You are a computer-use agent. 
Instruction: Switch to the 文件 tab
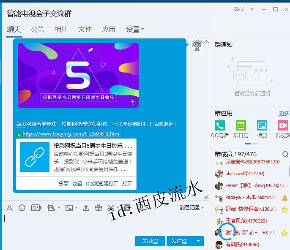pyautogui.click(x=85, y=30)
